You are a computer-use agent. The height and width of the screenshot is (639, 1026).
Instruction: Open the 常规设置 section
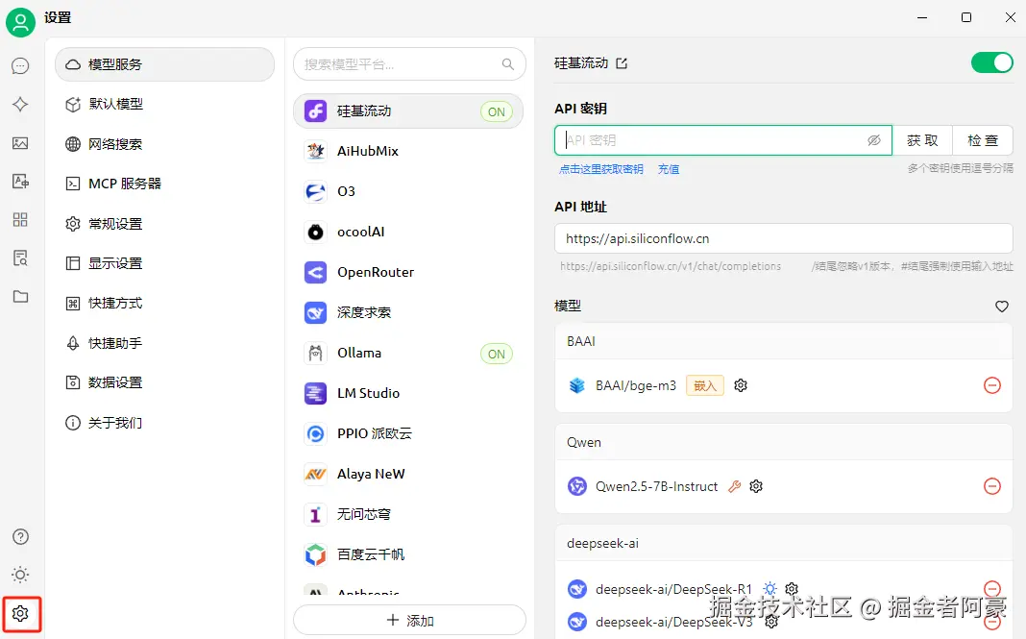pos(165,224)
